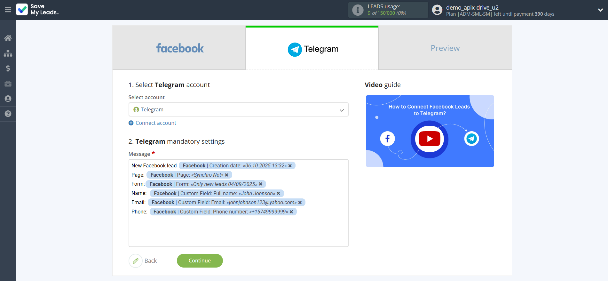Click the briefcase sidebar icon
This screenshot has width=608, height=281.
[x=8, y=84]
